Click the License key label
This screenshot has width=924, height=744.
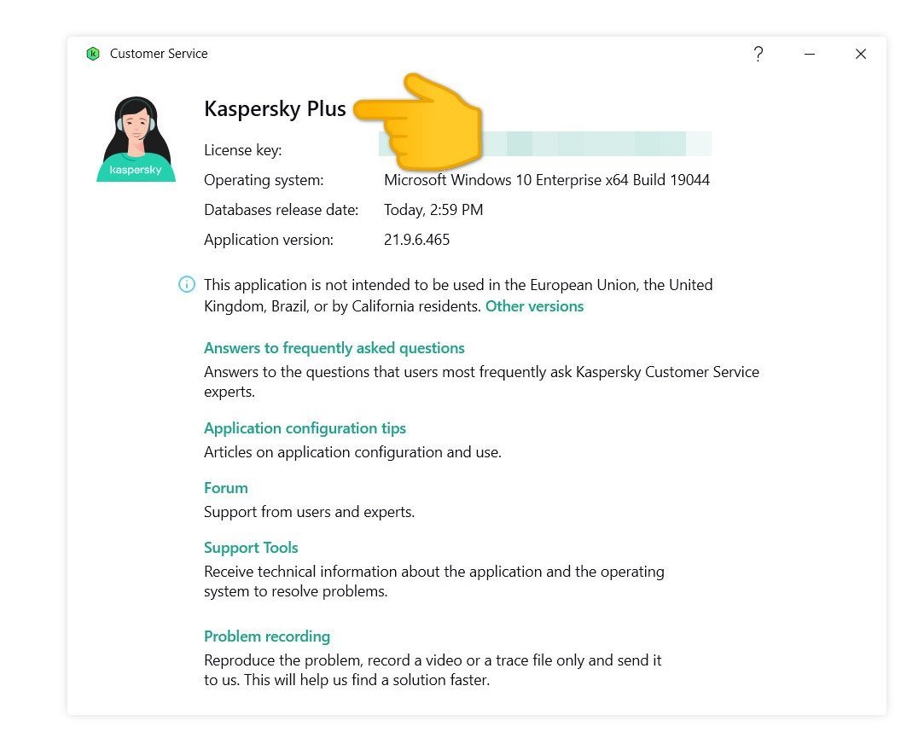coord(242,150)
